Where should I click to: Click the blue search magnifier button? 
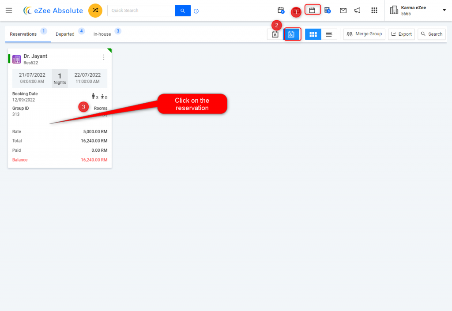(x=182, y=11)
